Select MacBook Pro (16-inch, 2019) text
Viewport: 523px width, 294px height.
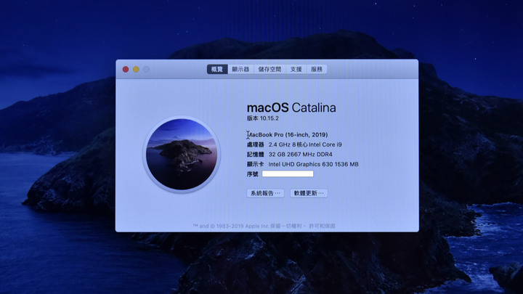click(x=287, y=135)
